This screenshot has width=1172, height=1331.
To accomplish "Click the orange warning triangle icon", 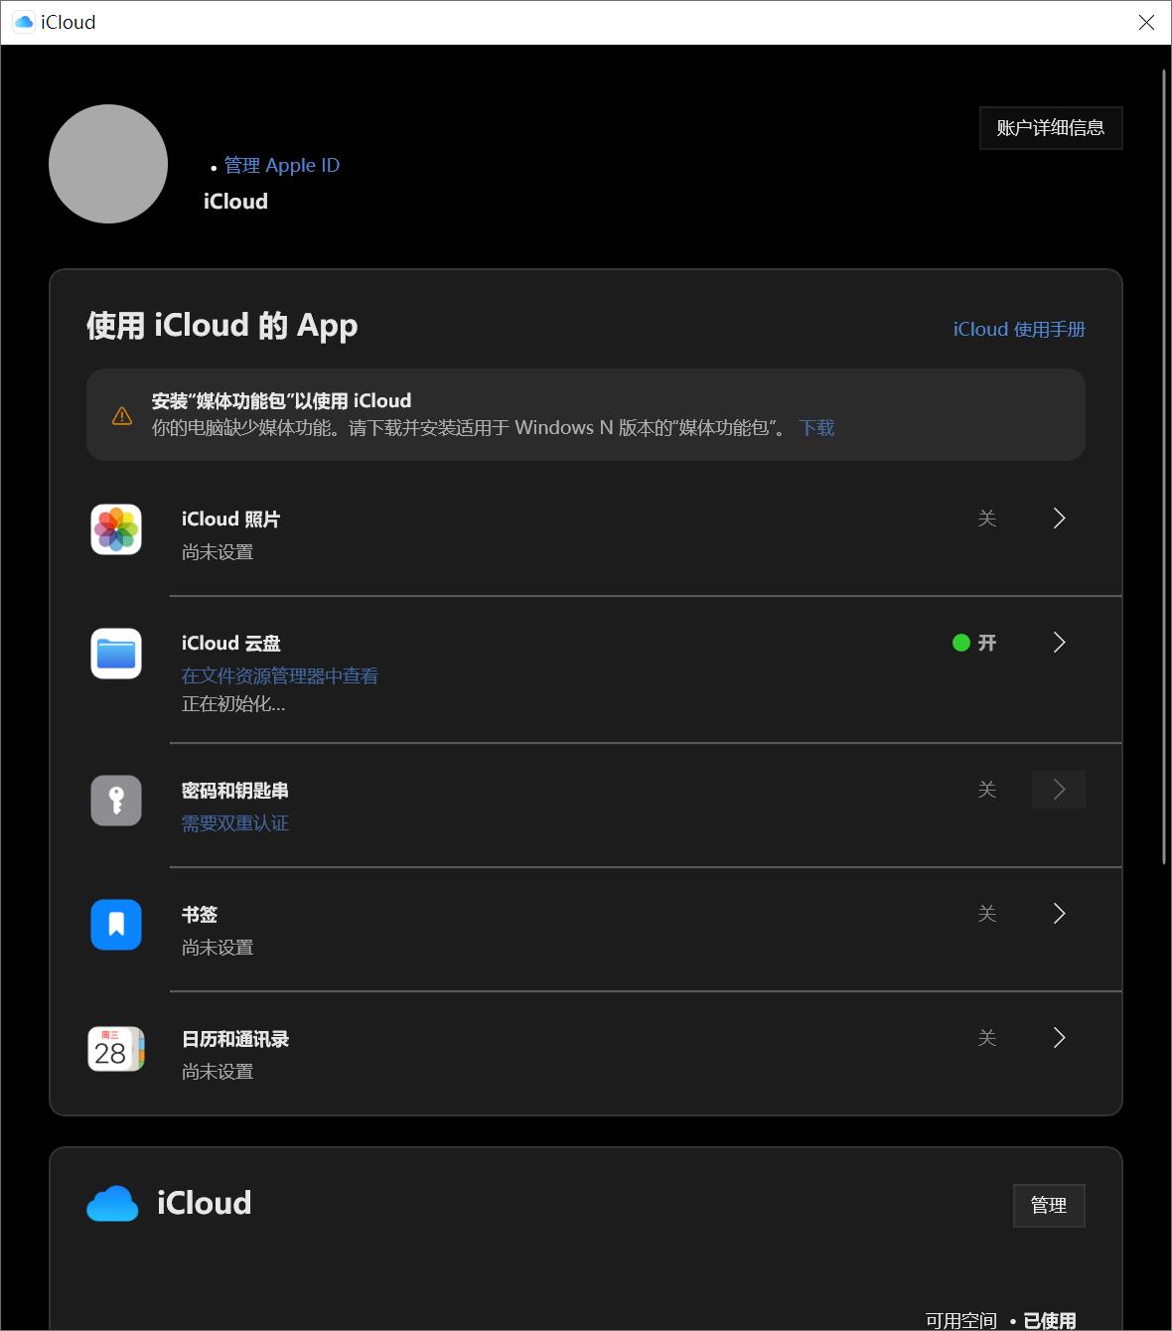I will (122, 415).
